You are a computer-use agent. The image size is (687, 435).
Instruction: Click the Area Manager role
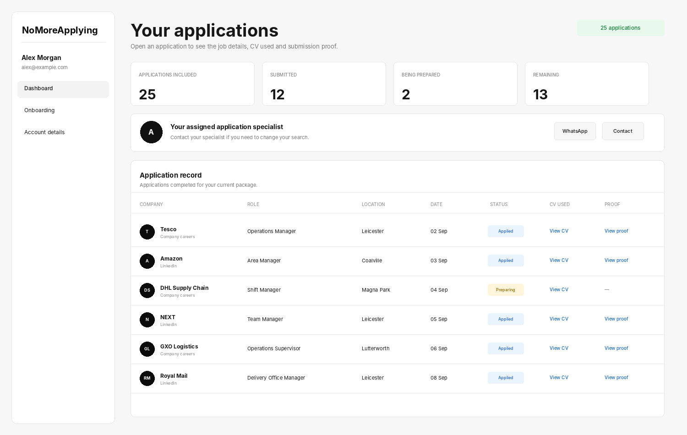(x=264, y=261)
